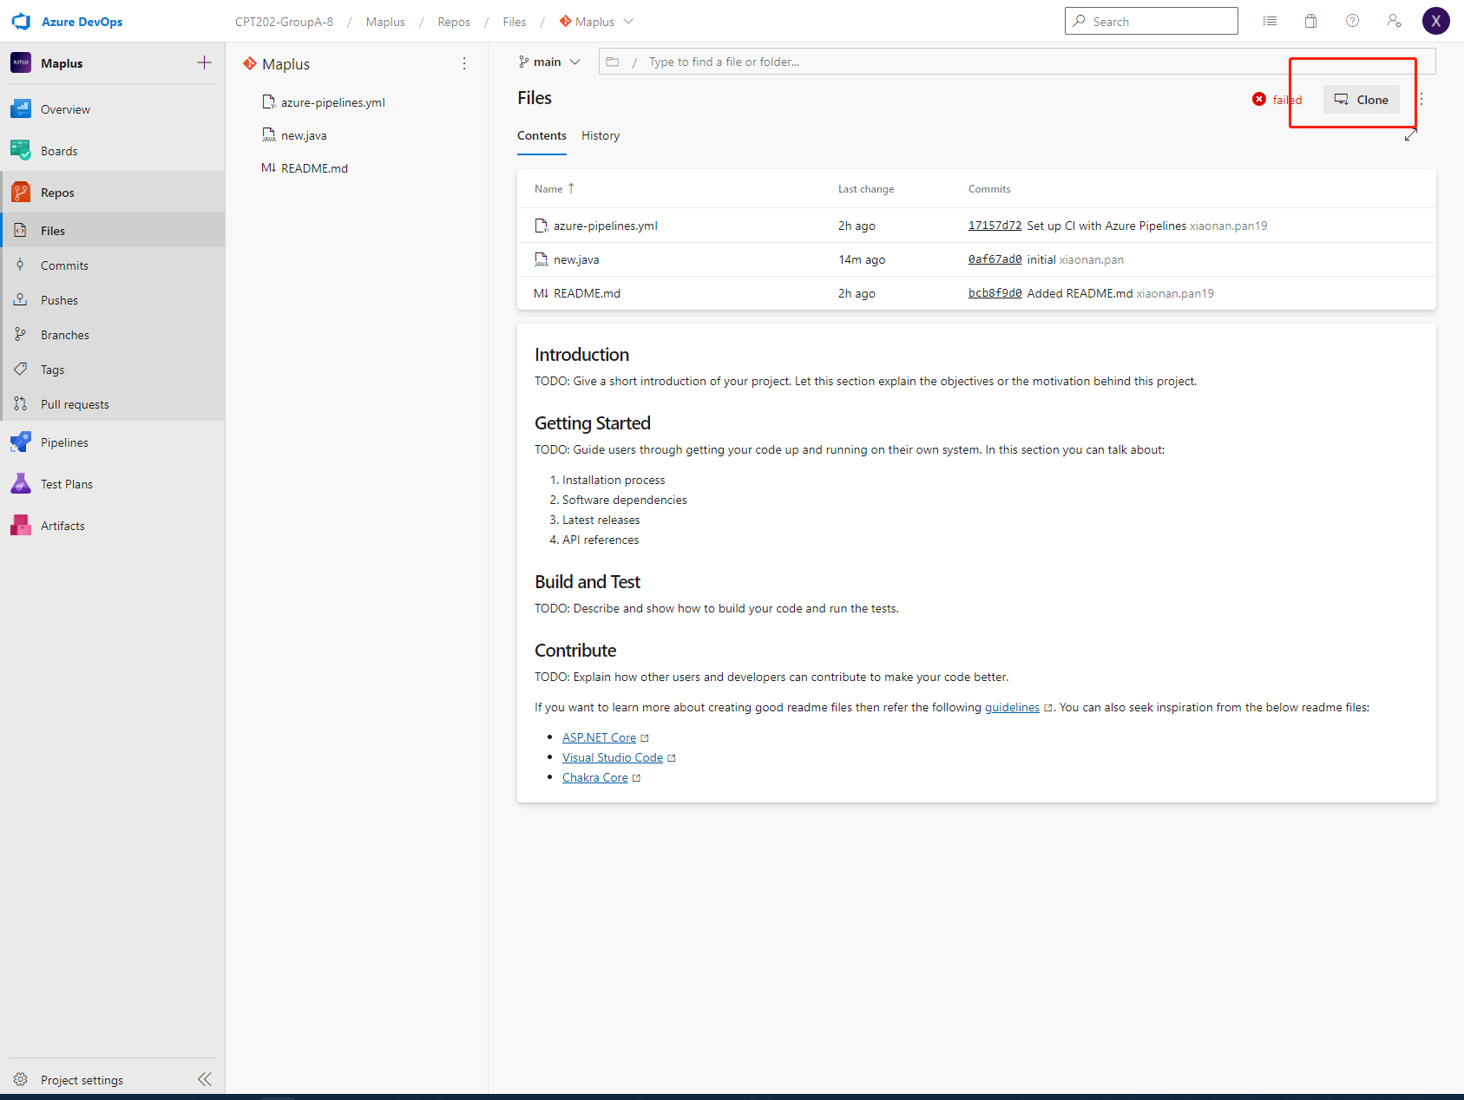1464x1100 pixels.
Task: Open the User settings icon
Action: tap(1395, 21)
